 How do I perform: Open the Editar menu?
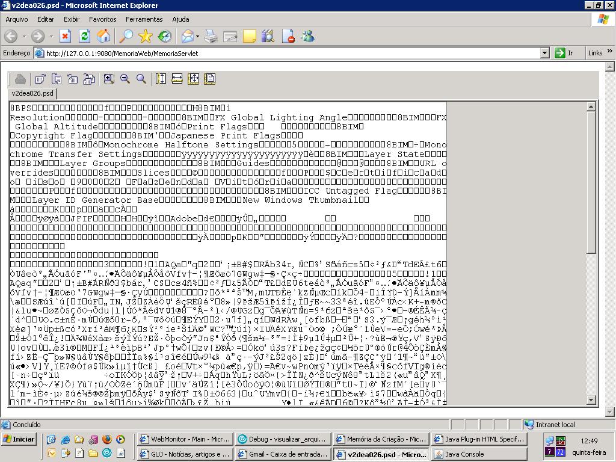(46, 19)
